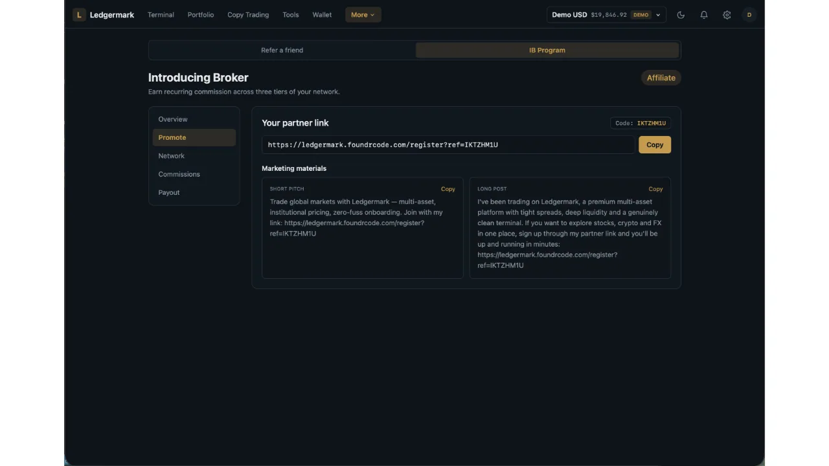Open the Network sidebar section
829x466 pixels.
click(x=194, y=156)
